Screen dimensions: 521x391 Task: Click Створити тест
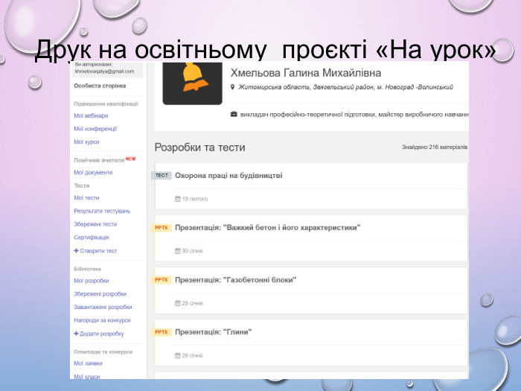coord(98,251)
